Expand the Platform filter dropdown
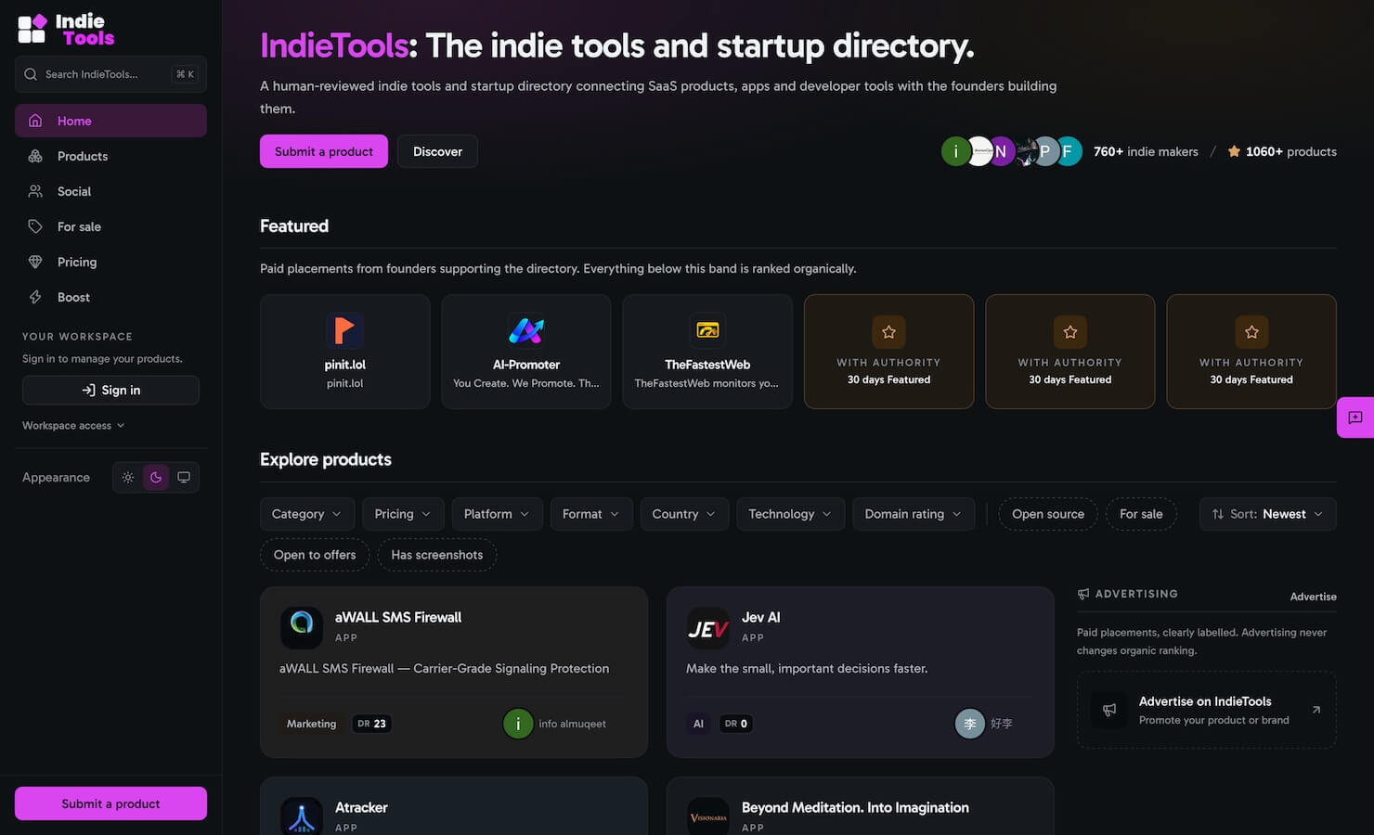The image size is (1374, 835). click(x=497, y=514)
